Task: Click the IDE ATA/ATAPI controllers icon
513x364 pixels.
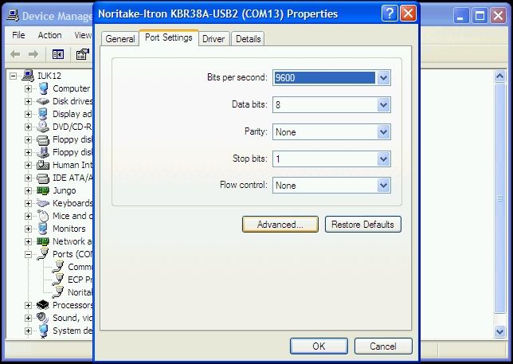Action: point(43,178)
